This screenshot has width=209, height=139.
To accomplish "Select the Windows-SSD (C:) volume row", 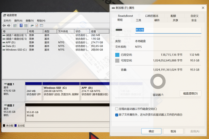I will point(16,50).
